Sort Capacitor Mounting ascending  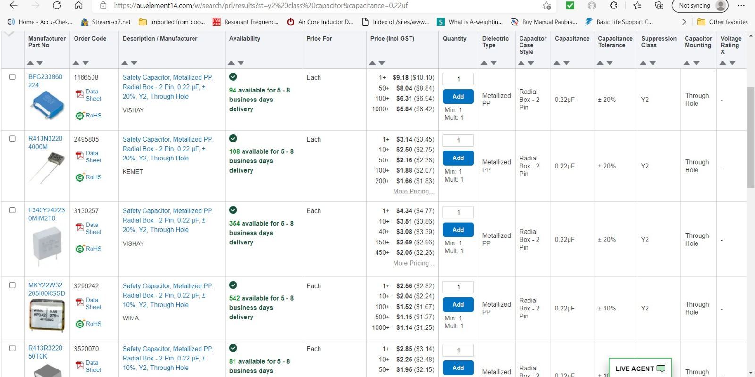[687, 63]
